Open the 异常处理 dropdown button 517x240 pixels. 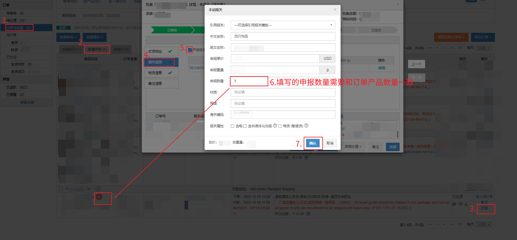(x=353, y=147)
